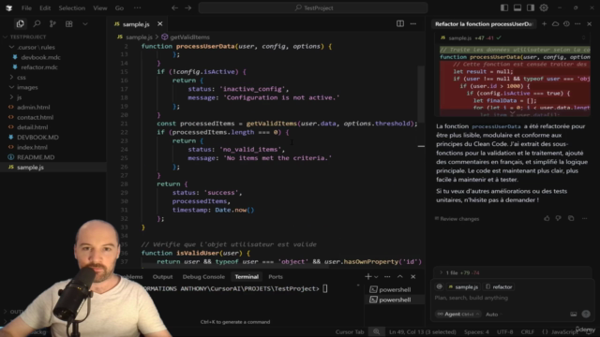Image resolution: width=600 pixels, height=337 pixels.
Task: Expand additional activity views chevron
Action: coord(85,24)
